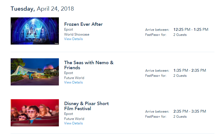This screenshot has width=217, height=139.
Task: Click Future World under Seas with Nemo
Action: pyautogui.click(x=74, y=78)
